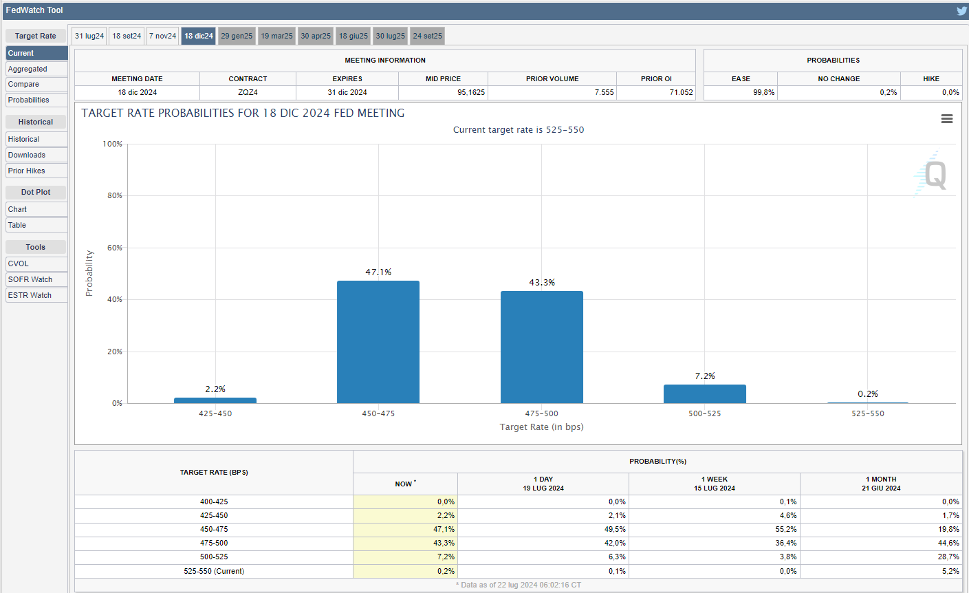Click the Target Rate (in bps) axis title

click(x=542, y=427)
